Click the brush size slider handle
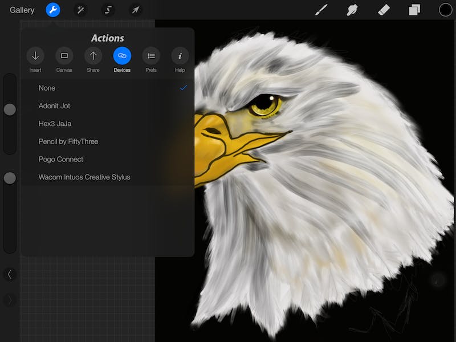Image resolution: width=456 pixels, height=342 pixels. click(x=10, y=109)
